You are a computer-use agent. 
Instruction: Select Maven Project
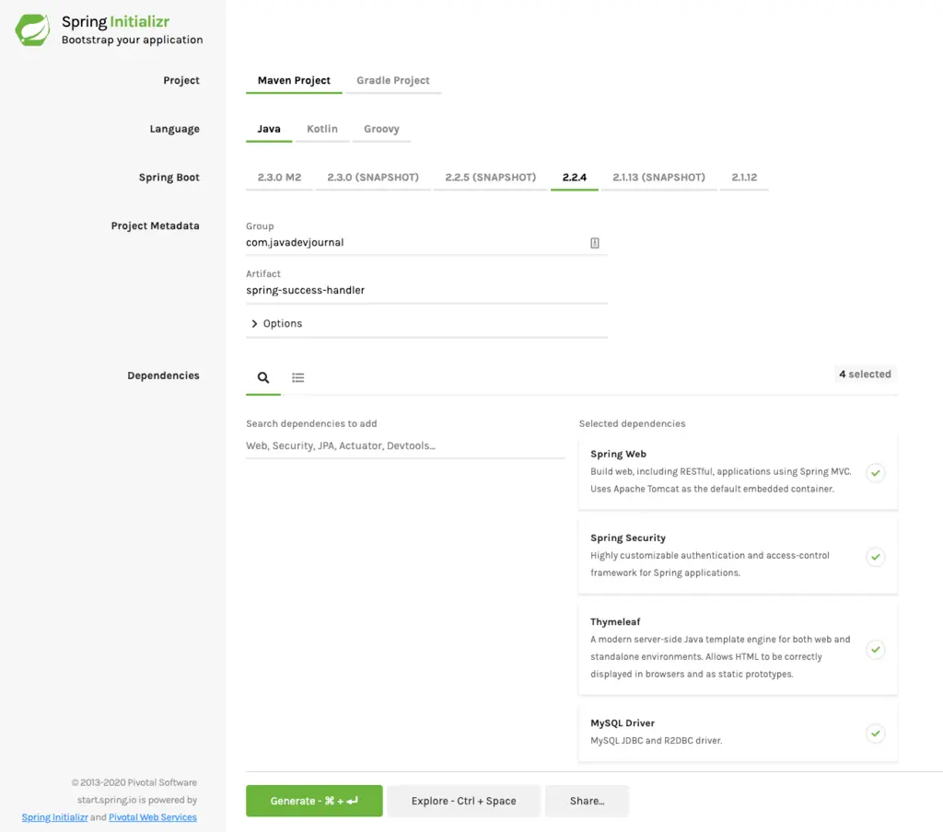pyautogui.click(x=294, y=81)
